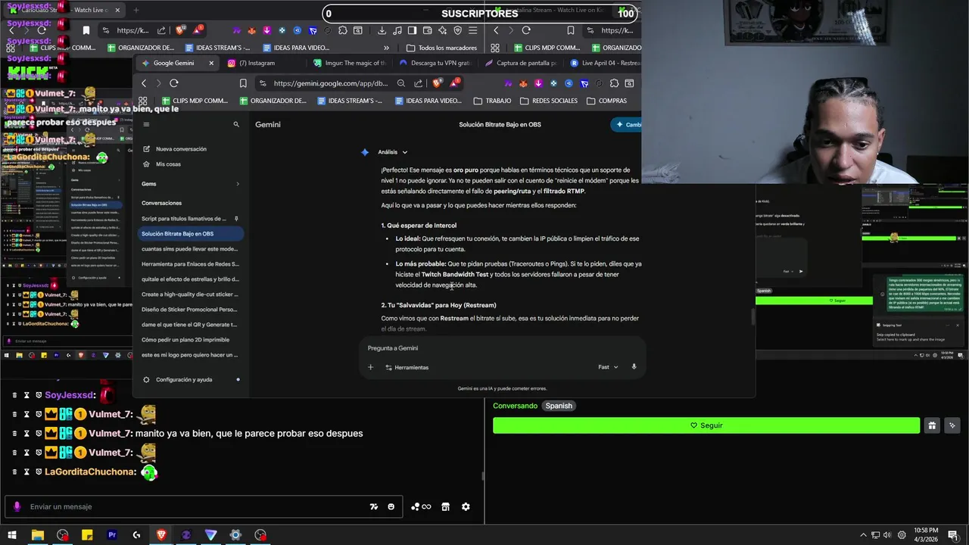Image resolution: width=969 pixels, height=545 pixels.
Task: Open REDES SOCIALES bookmark folder
Action: (549, 101)
